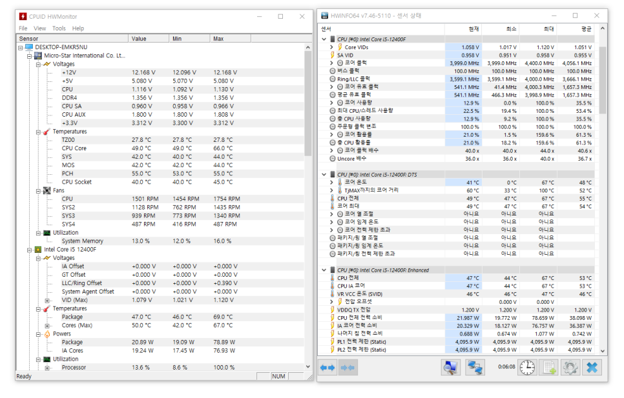Image resolution: width=624 pixels, height=398 pixels.
Task: Click the NUM indicator in HWMonitor status bar
Action: click(278, 376)
